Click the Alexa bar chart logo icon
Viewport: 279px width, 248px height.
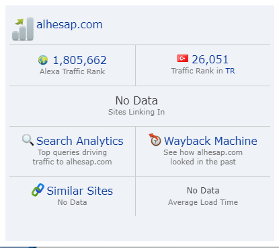pos(23,29)
